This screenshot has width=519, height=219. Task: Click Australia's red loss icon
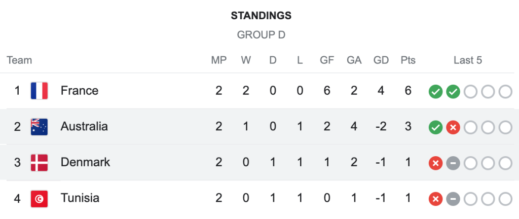453,127
